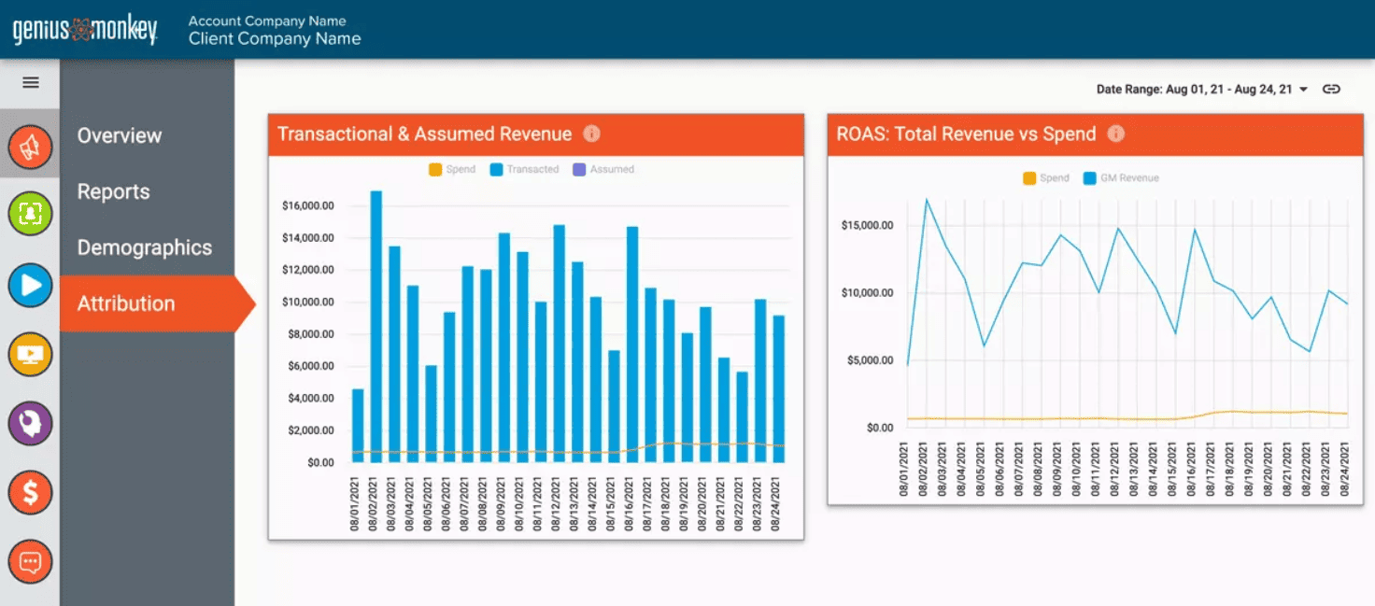Select the dollar sign billing icon
This screenshot has width=1375, height=606.
coord(29,492)
